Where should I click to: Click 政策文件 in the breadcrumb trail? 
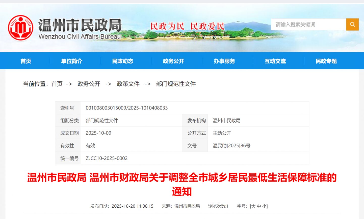tap(128, 84)
